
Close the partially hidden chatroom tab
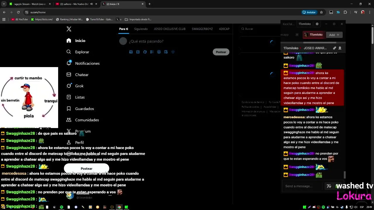[x=297, y=35]
